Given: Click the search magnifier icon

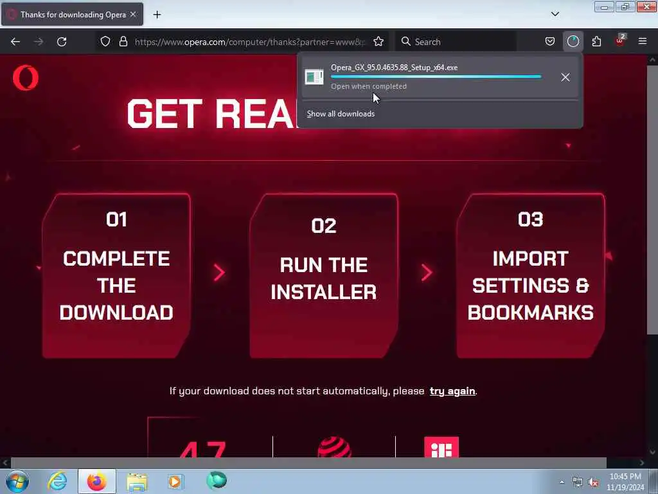Looking at the screenshot, I should tap(406, 42).
